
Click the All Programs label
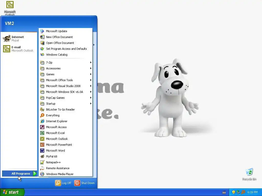pos(21,174)
